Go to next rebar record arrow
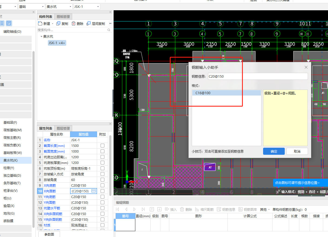The height and width of the screenshot is (237, 328). click(135, 209)
